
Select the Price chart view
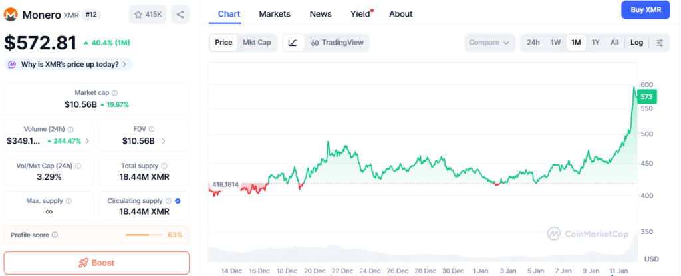(x=223, y=43)
